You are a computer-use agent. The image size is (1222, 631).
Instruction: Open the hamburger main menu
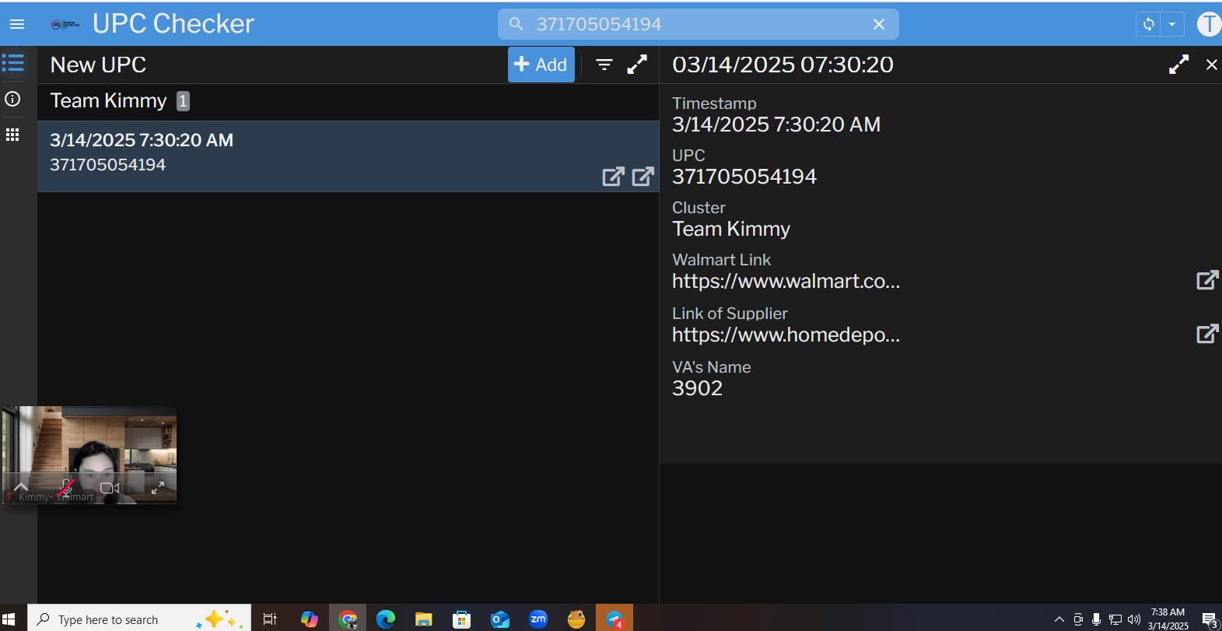pos(17,24)
